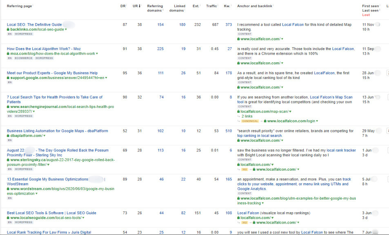This screenshot has width=389, height=235.
Task: Open dropdown caret next to moz.com blog URL
Action: 97,53
